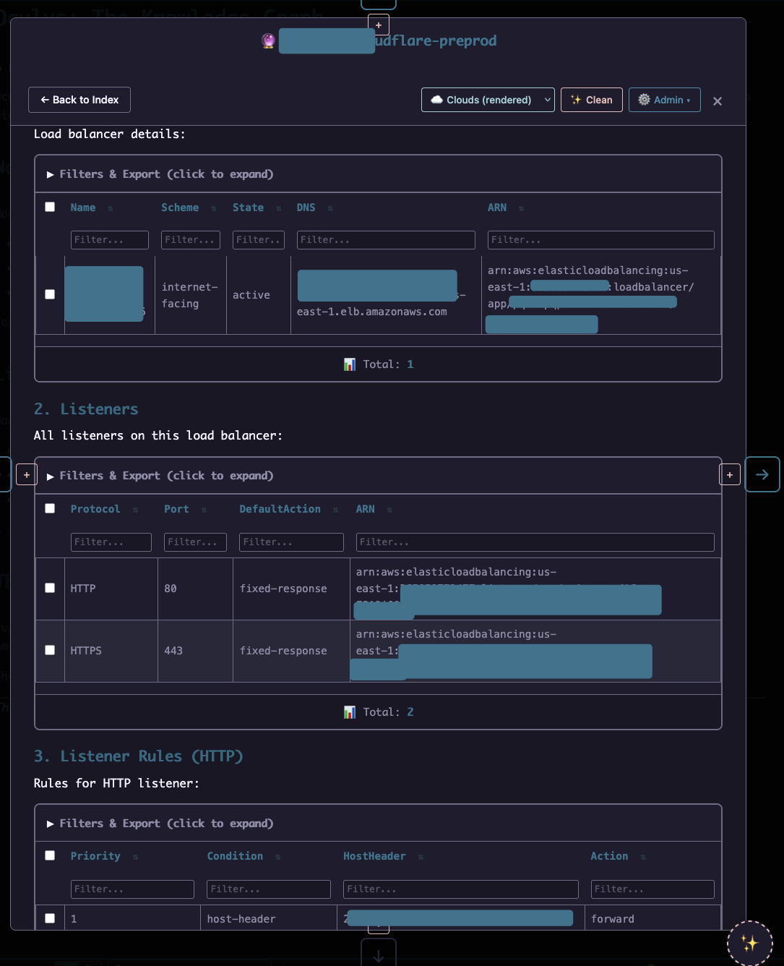This screenshot has height=966, width=784.
Task: Click the plus button on left edge
Action: 27,475
